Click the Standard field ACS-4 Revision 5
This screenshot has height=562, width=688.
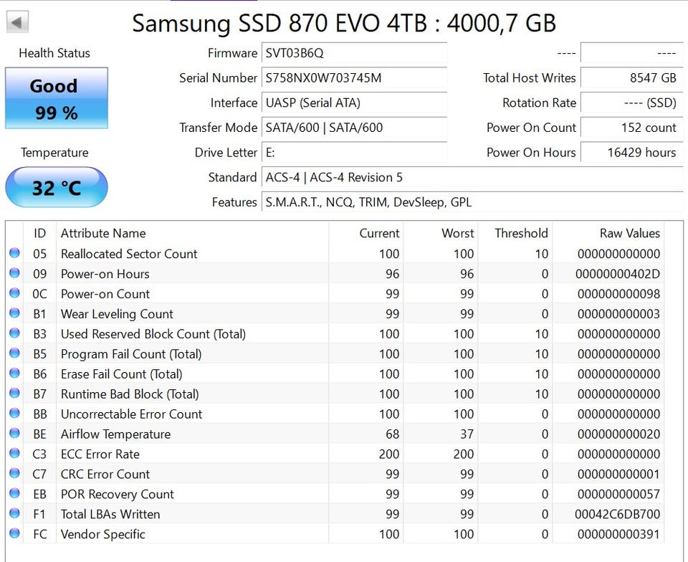(472, 177)
